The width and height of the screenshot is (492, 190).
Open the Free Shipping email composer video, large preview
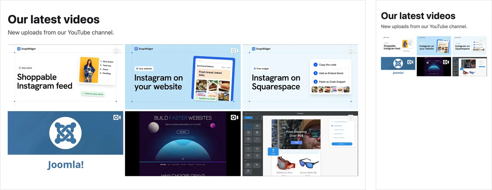(x=300, y=144)
